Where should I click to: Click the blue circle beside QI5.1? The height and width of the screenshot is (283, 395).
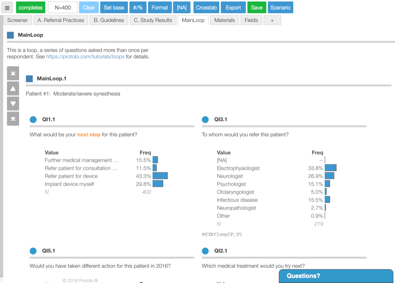click(x=33, y=251)
